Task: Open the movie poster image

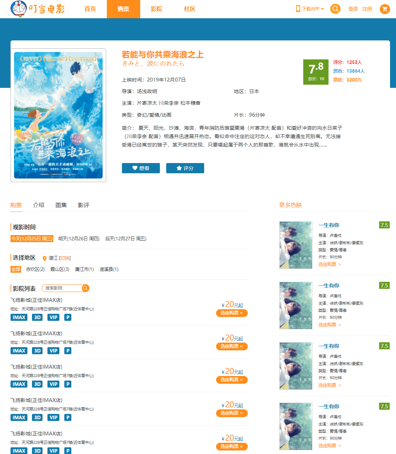Action: click(58, 115)
